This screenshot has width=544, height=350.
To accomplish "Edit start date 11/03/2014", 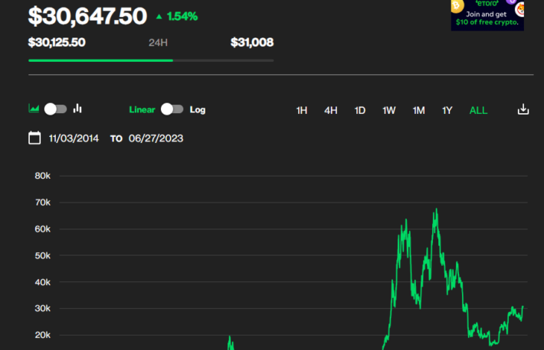I will click(x=74, y=138).
